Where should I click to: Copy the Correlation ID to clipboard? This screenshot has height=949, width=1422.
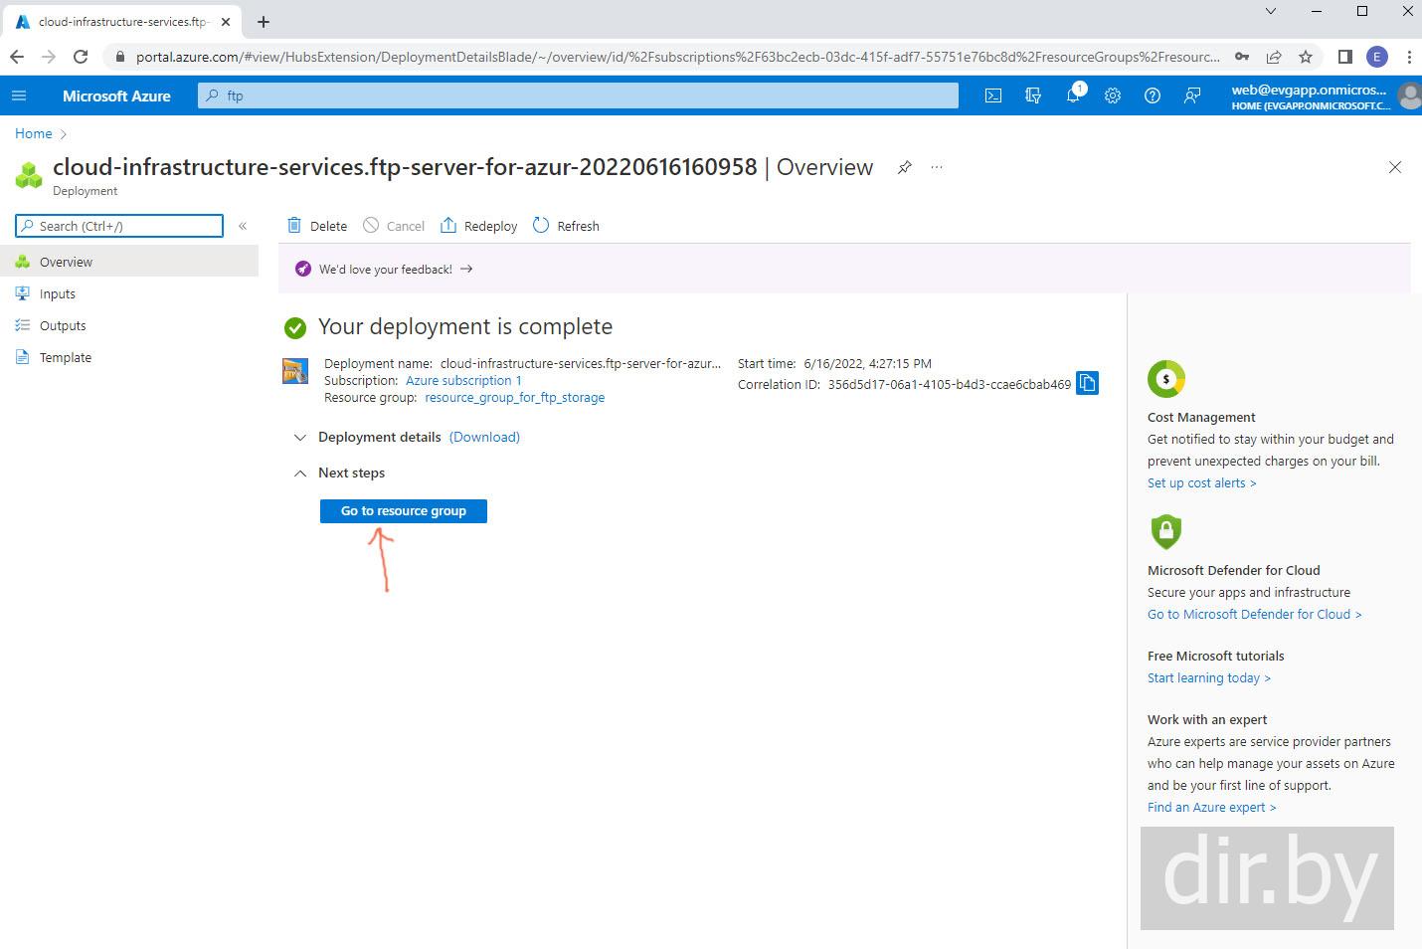pos(1088,384)
